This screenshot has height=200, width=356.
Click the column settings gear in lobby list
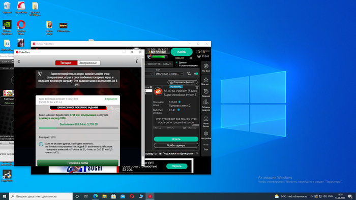[x=151, y=87]
